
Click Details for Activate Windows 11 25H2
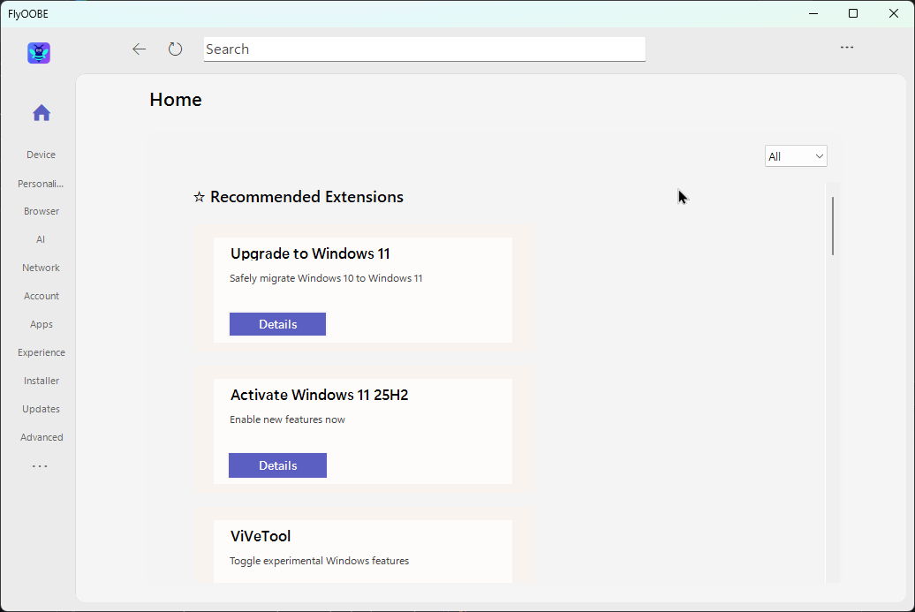[x=277, y=465]
